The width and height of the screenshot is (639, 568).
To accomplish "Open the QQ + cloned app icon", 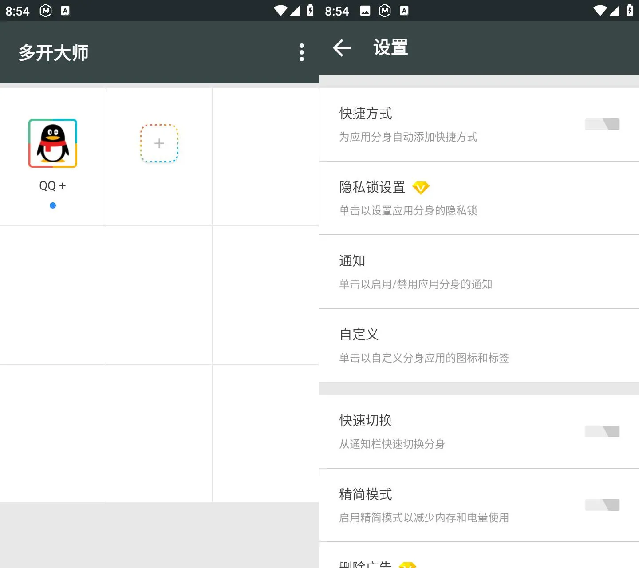I will [x=53, y=143].
